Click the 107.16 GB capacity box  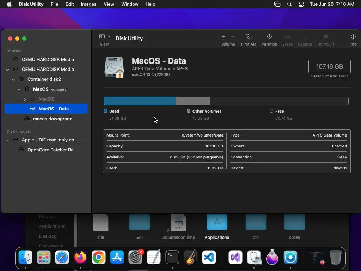(330, 67)
